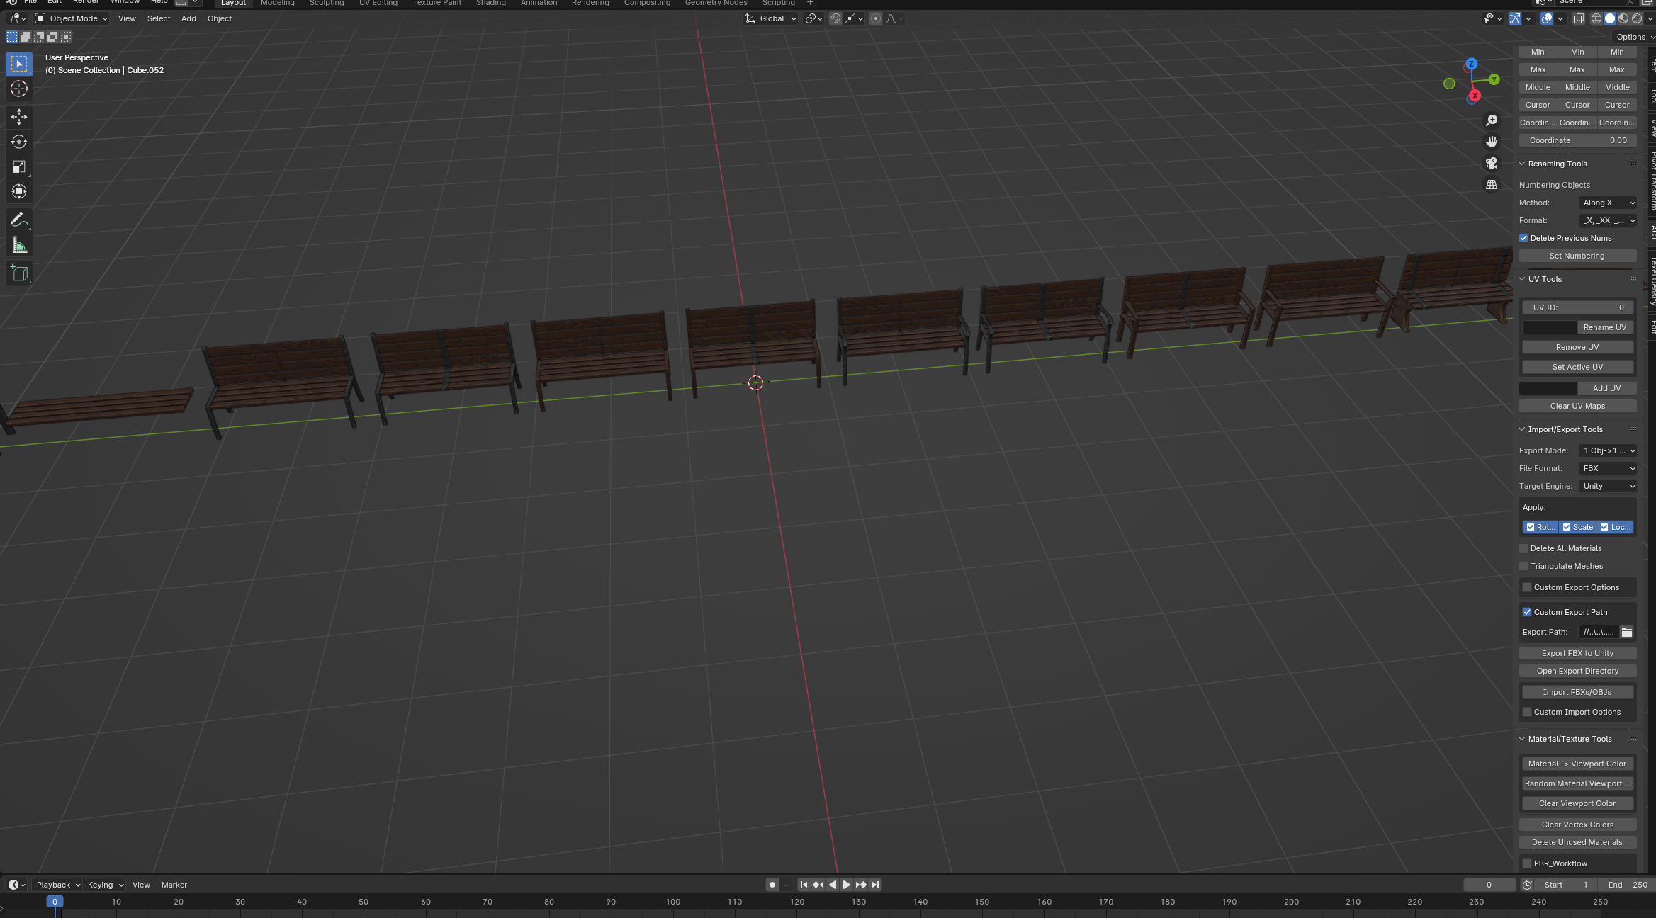Uncheck Delete Previous Nums
Image resolution: width=1656 pixels, height=918 pixels.
(1523, 238)
